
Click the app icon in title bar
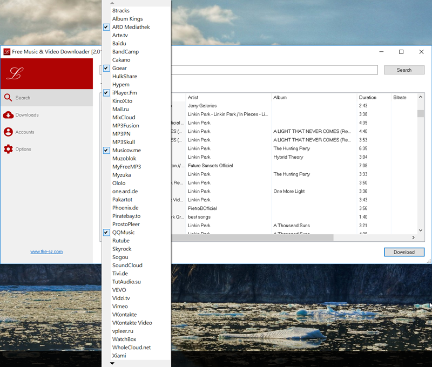(7, 52)
